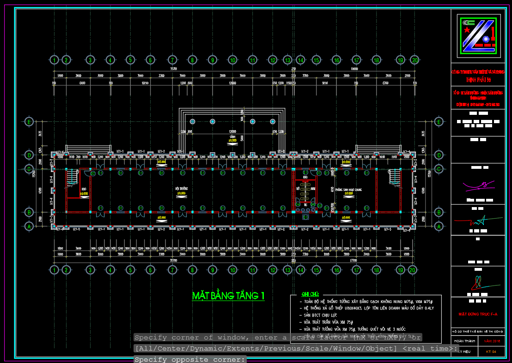Select the MẶT BẰNG TẦNG 1 title text
The width and height of the screenshot is (512, 363).
point(228,296)
